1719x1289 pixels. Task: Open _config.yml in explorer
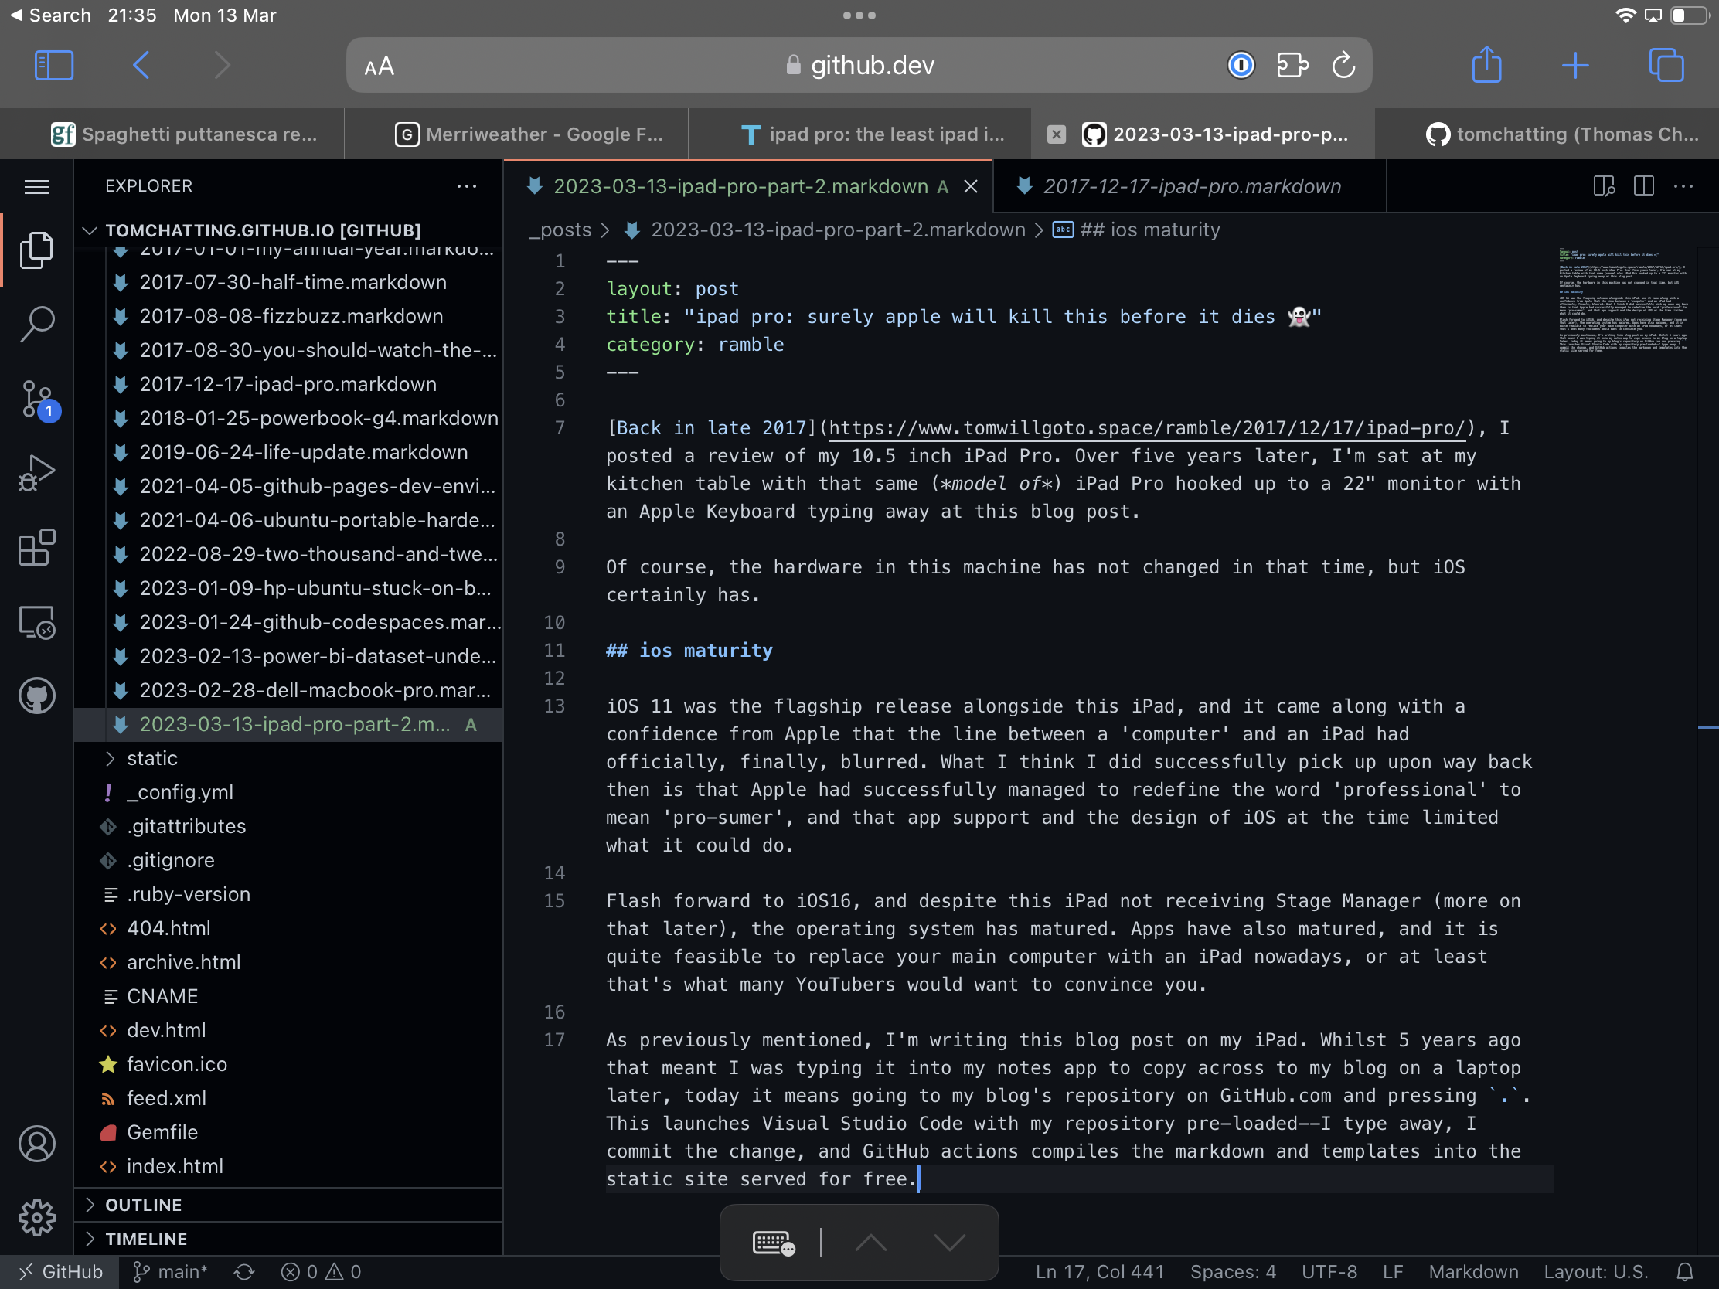[289, 793]
